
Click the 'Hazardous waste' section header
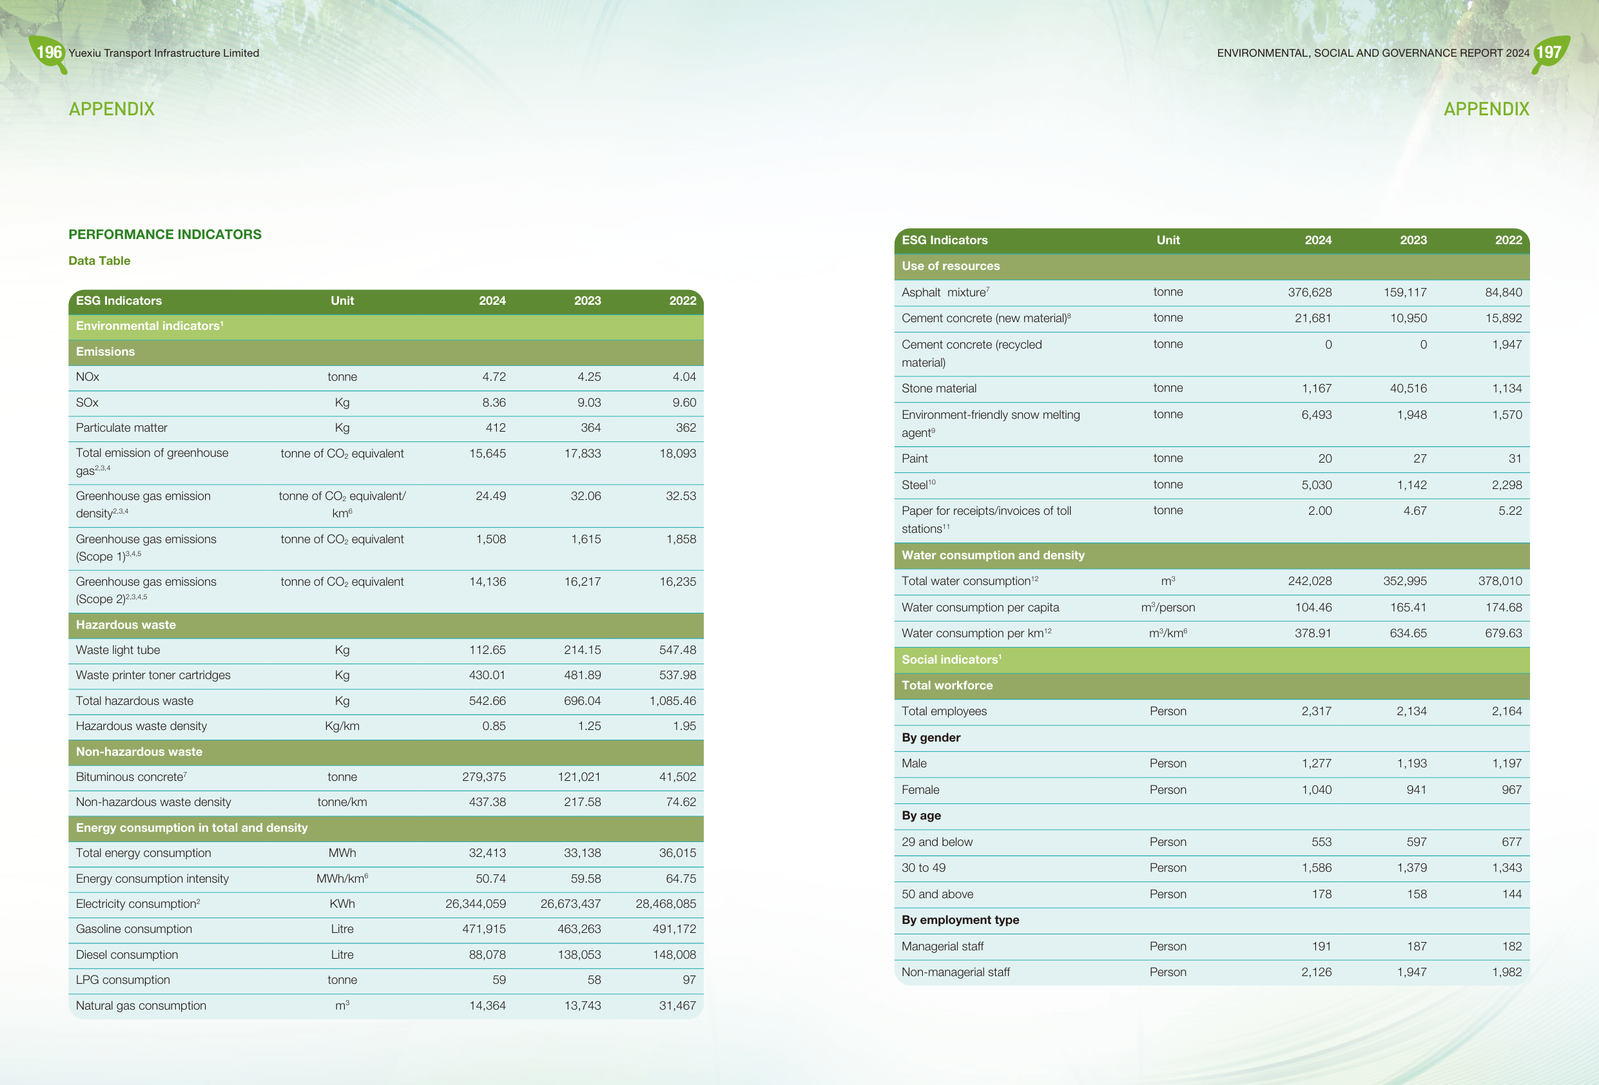point(386,626)
